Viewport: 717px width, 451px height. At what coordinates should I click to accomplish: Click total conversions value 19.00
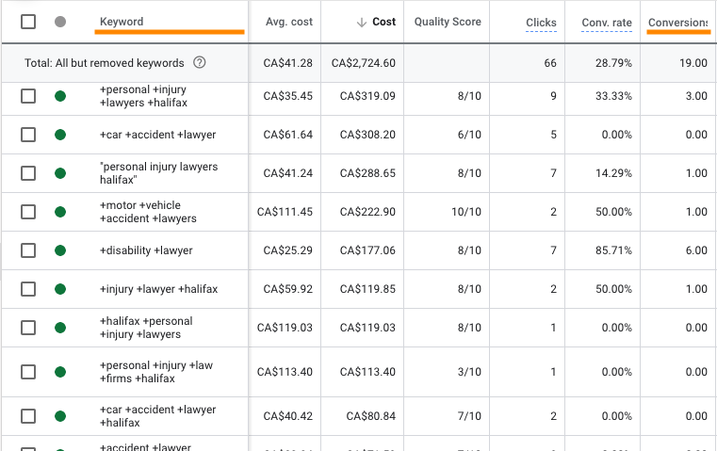click(693, 63)
